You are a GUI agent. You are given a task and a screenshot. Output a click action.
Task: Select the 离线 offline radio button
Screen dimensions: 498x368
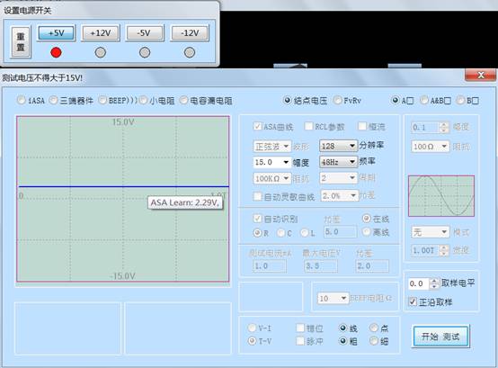(366, 232)
